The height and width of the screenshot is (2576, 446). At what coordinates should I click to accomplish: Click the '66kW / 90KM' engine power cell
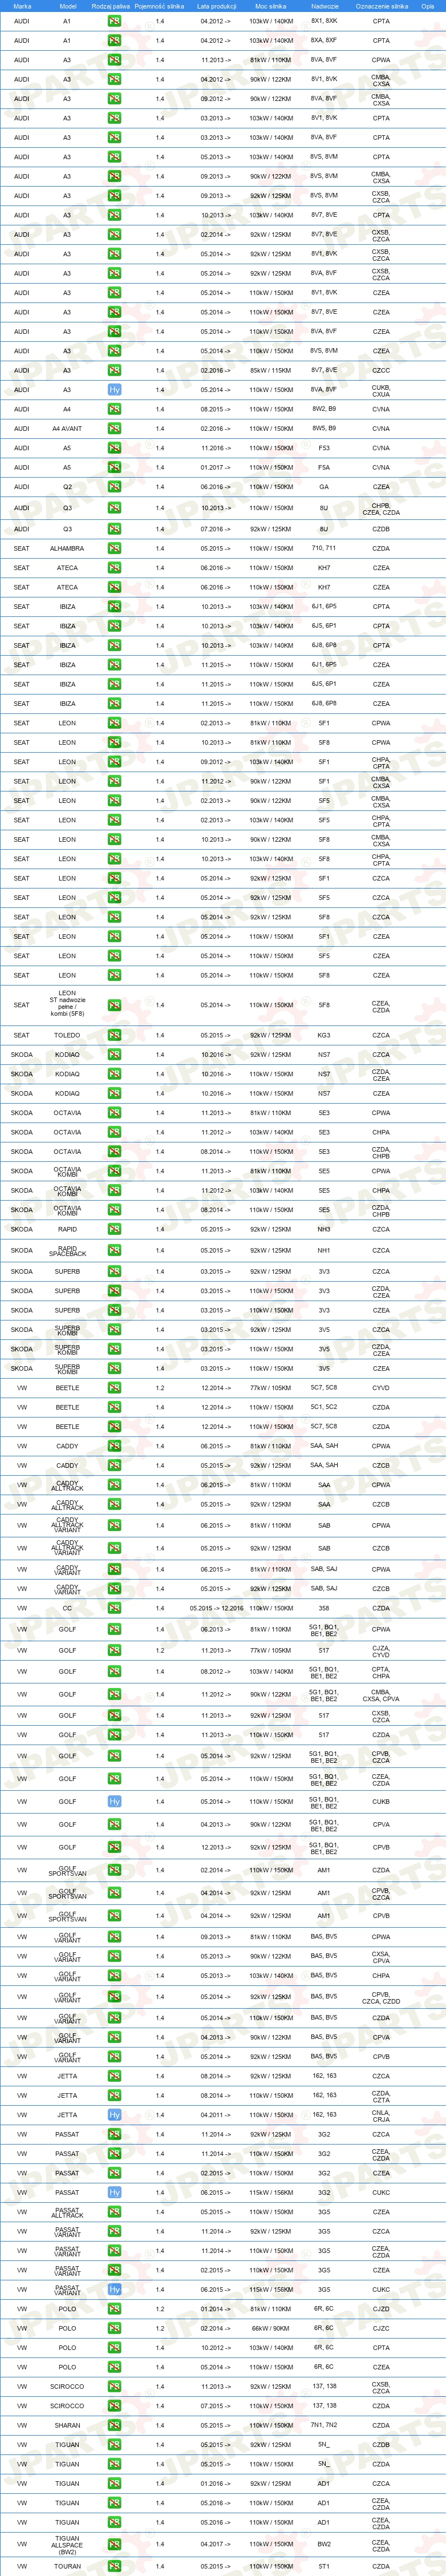point(271,2328)
